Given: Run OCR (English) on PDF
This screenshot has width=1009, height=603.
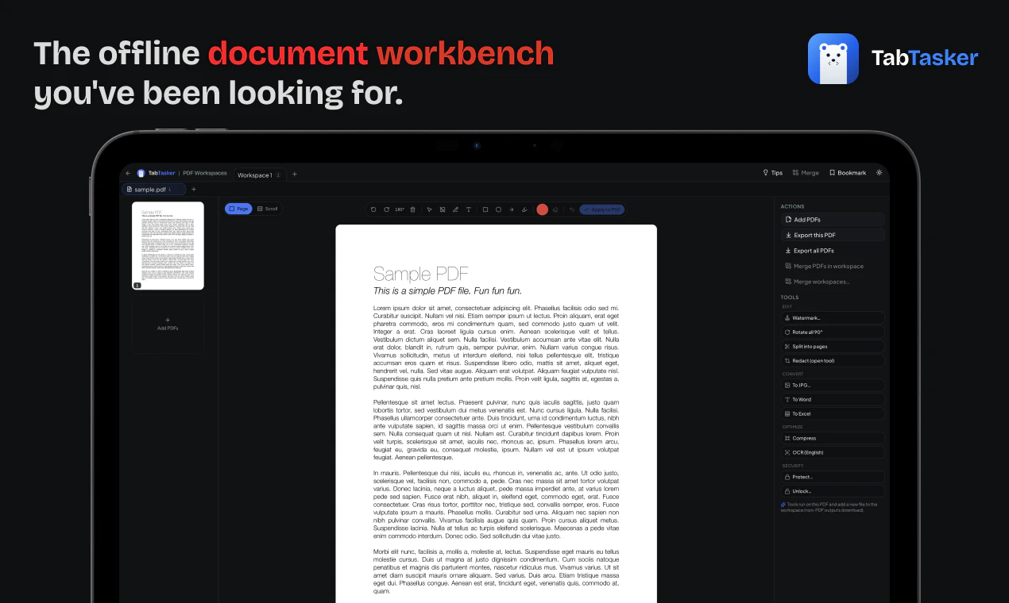Looking at the screenshot, I should [833, 452].
